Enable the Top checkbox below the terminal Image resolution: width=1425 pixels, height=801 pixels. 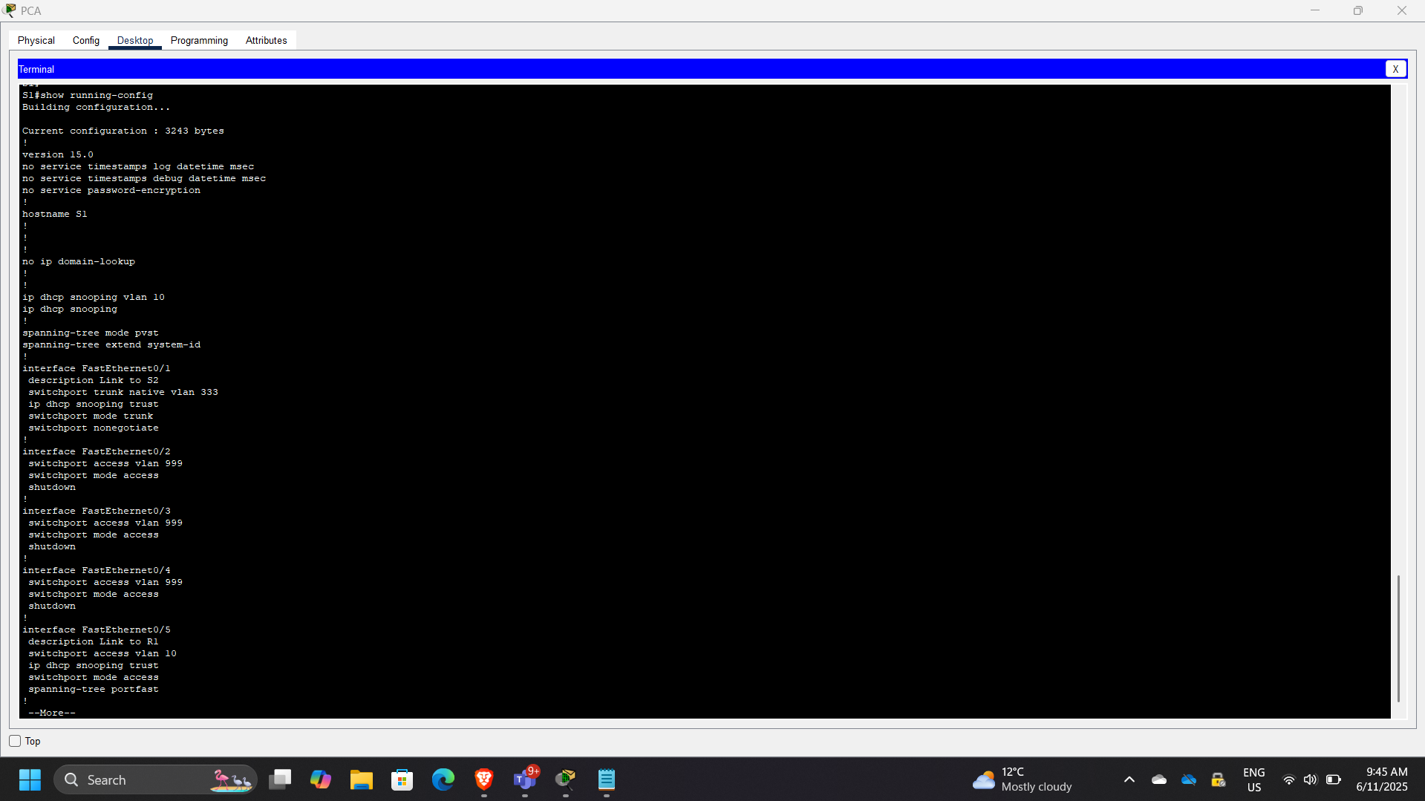point(14,740)
